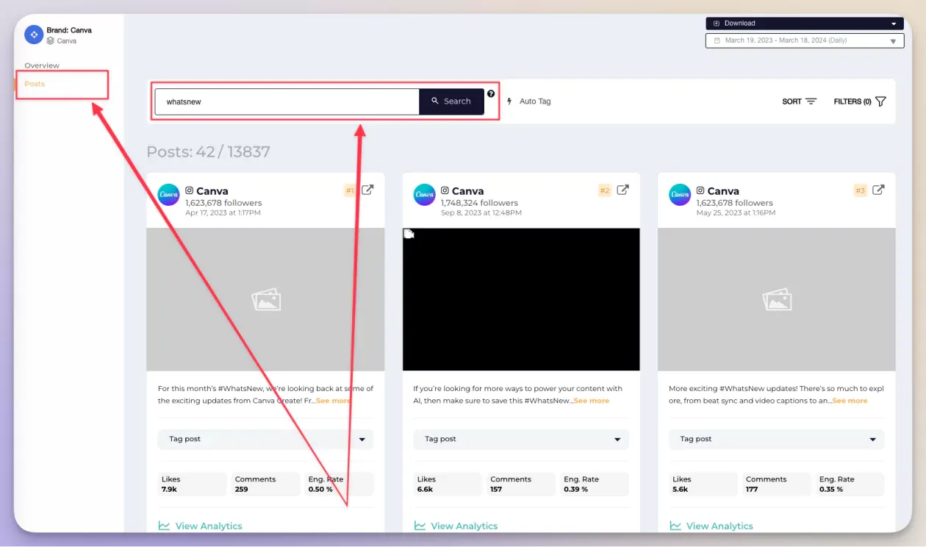Open the search help question mark icon

(x=491, y=93)
